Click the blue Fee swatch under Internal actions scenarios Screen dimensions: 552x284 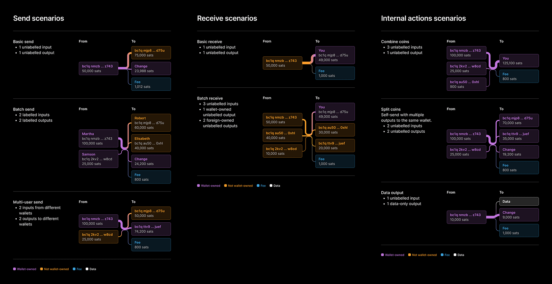pos(442,255)
